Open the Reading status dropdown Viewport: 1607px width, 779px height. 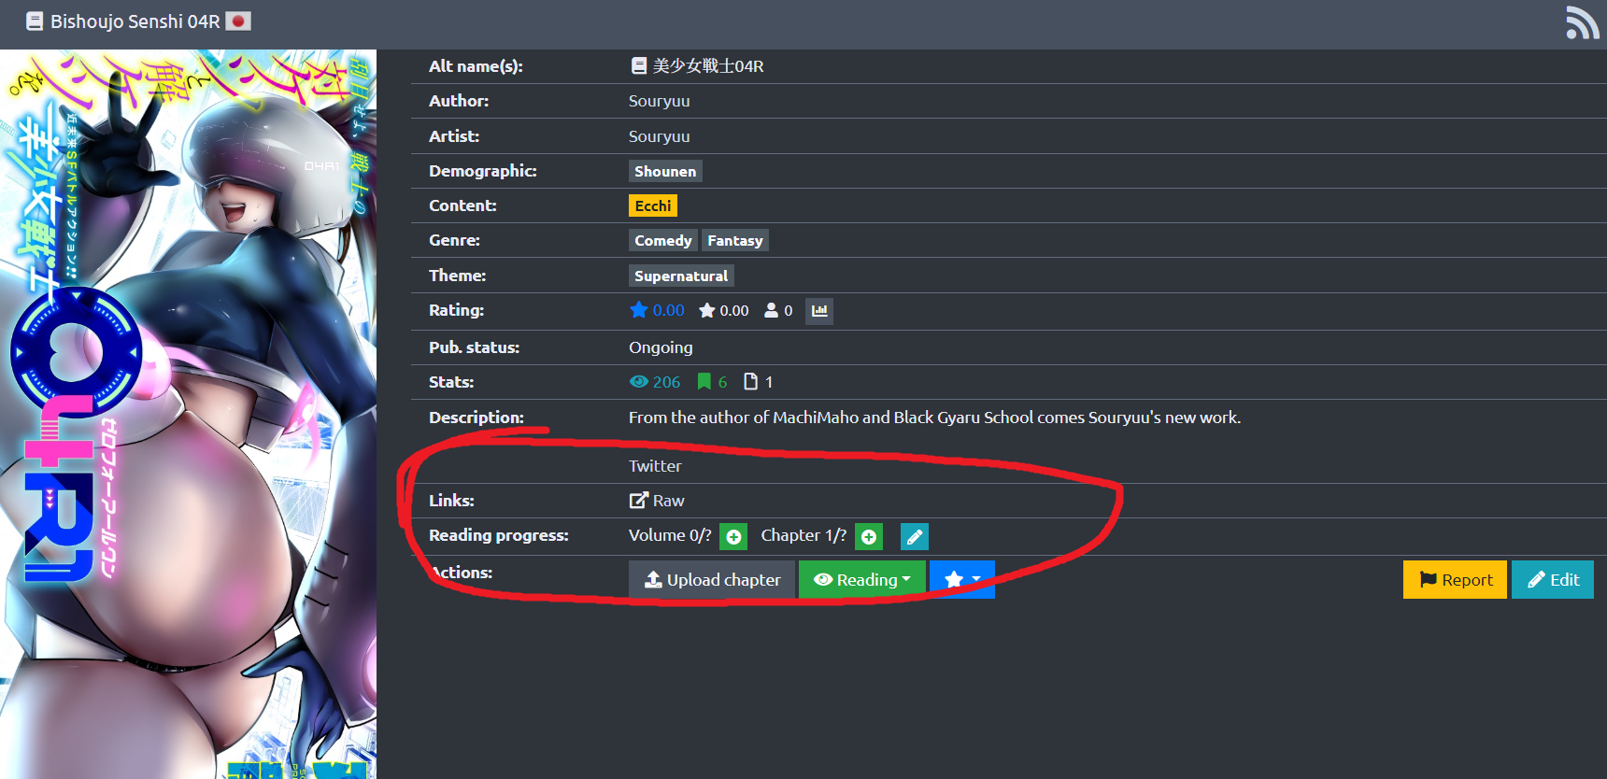pos(861,579)
